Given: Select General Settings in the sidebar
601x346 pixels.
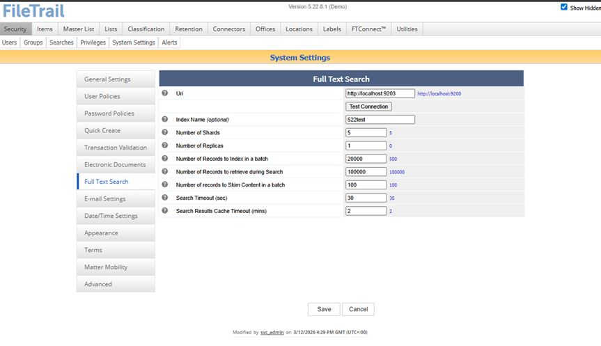Looking at the screenshot, I should [116, 79].
